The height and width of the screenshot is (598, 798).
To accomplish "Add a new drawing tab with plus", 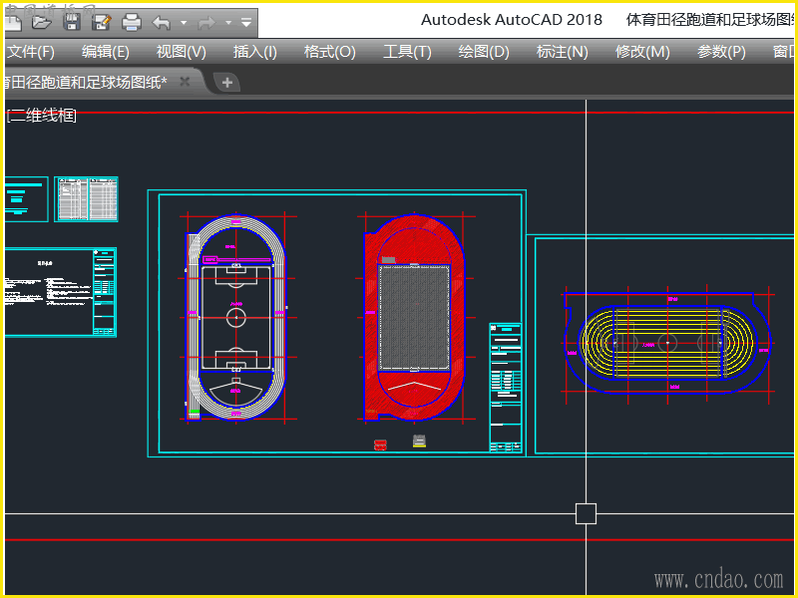I will [x=227, y=82].
